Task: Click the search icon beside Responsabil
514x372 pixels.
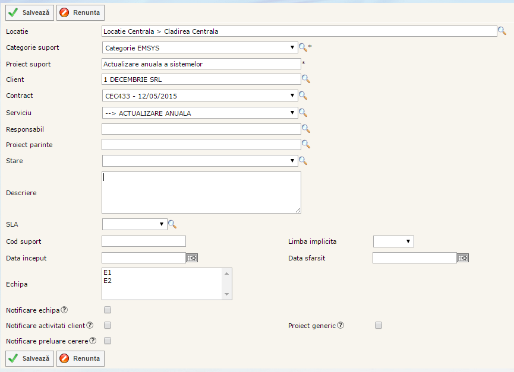Action: 306,128
